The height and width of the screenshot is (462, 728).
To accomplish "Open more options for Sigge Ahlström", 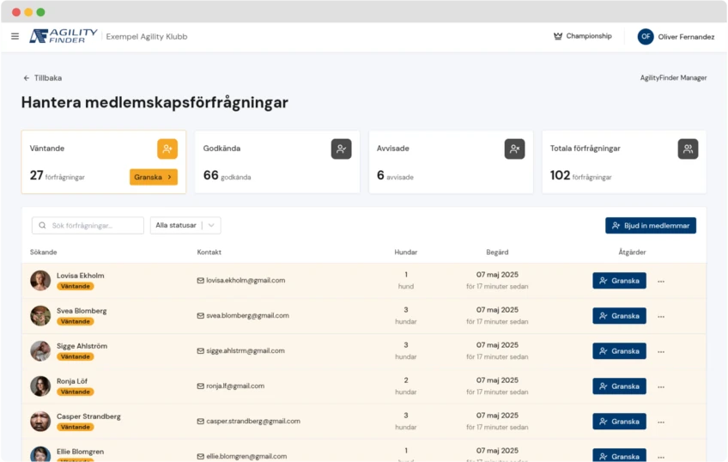I will point(661,351).
